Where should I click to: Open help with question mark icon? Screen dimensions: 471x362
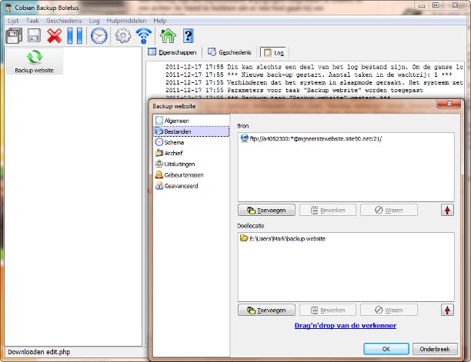click(x=188, y=35)
